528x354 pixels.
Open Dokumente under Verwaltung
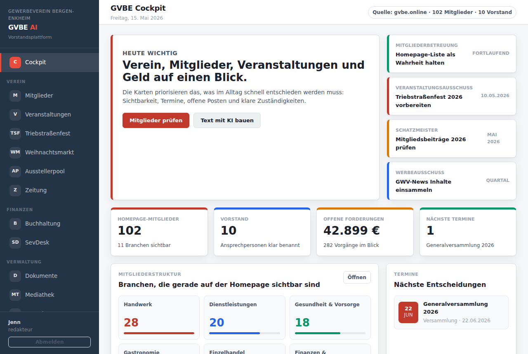pos(49,276)
